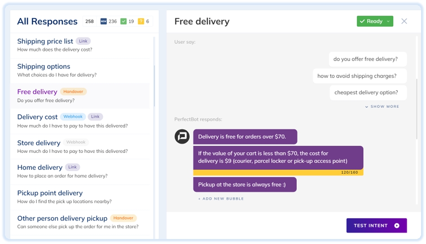Expand Show More user phrases
Screen dimensions: 426x244
coord(382,106)
